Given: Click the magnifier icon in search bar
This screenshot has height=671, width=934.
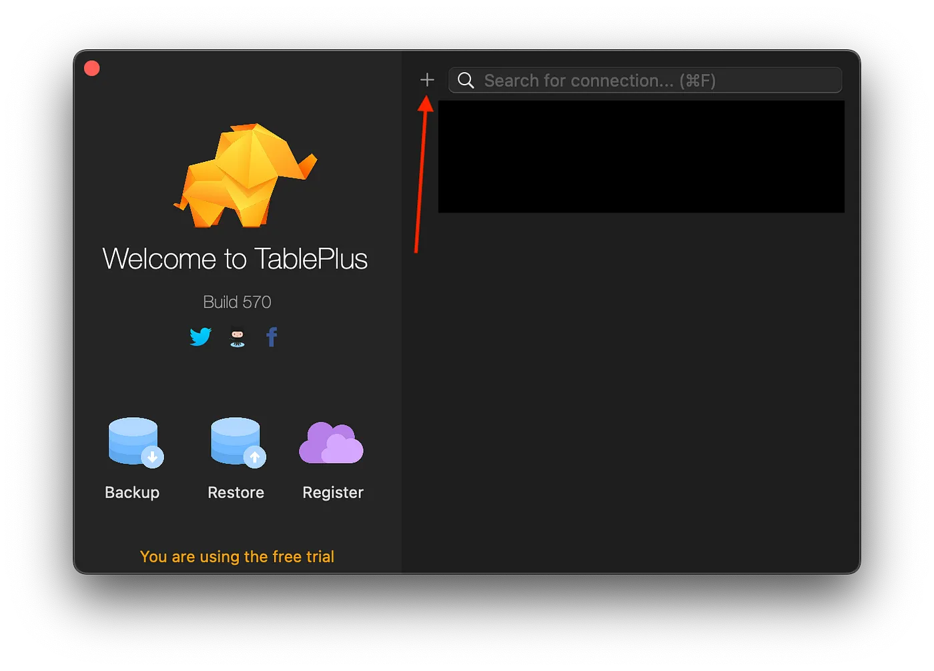Looking at the screenshot, I should point(466,81).
